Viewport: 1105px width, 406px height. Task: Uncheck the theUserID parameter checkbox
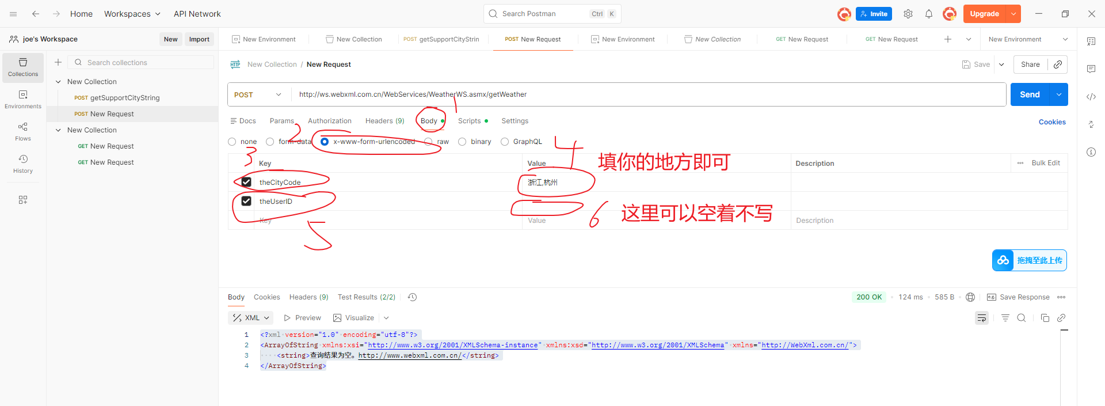pyautogui.click(x=246, y=201)
